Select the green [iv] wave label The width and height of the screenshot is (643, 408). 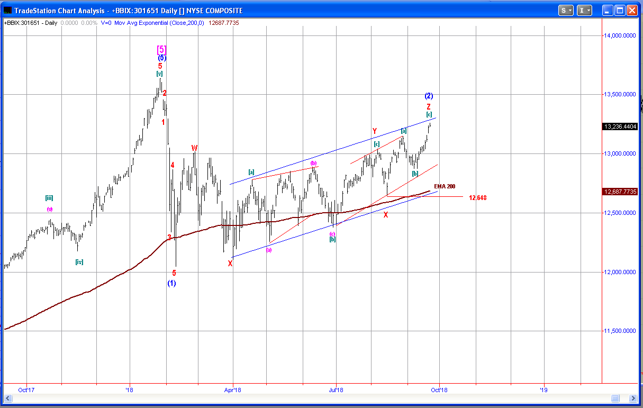(x=79, y=262)
